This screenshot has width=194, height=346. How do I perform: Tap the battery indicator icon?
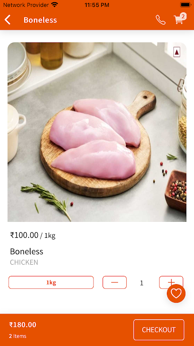click(186, 5)
